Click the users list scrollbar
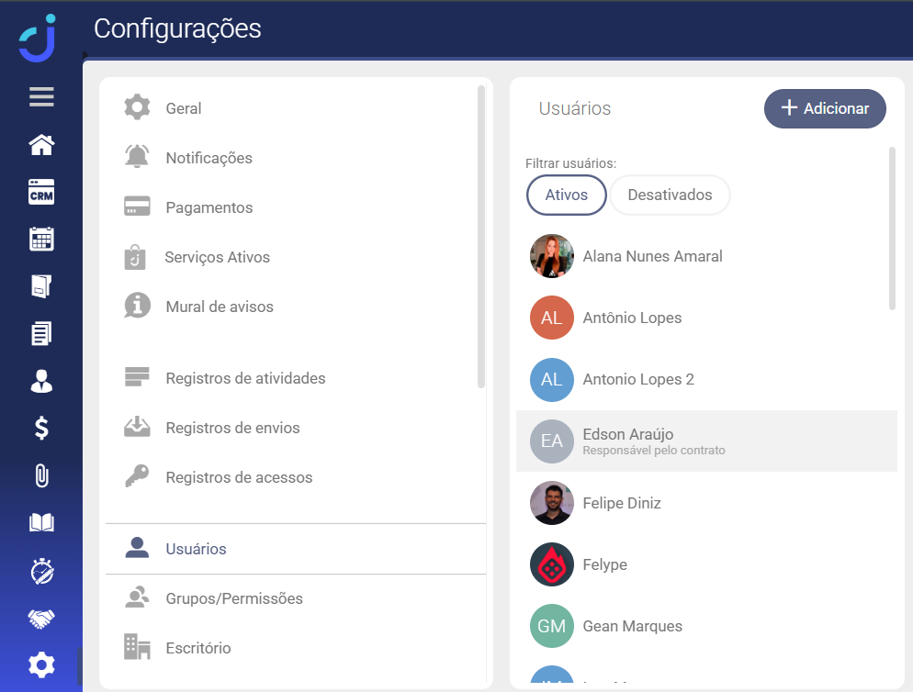Screen dimensions: 913x692 [892, 229]
